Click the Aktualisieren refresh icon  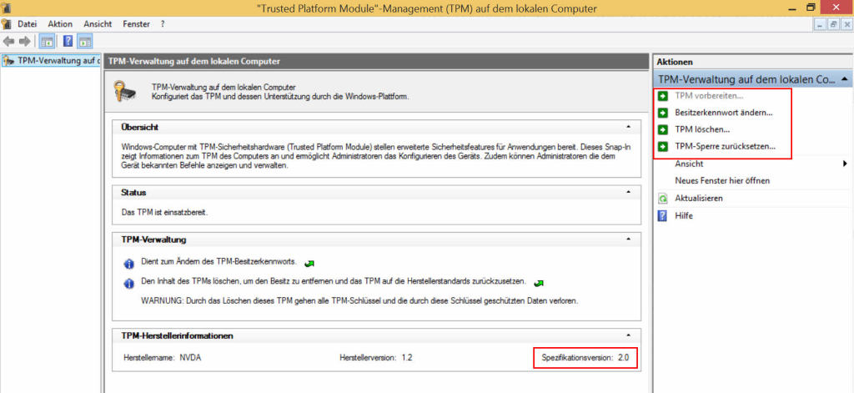pos(663,199)
